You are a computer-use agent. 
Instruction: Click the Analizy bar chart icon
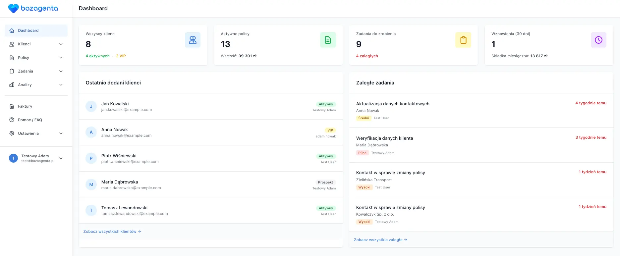[12, 85]
